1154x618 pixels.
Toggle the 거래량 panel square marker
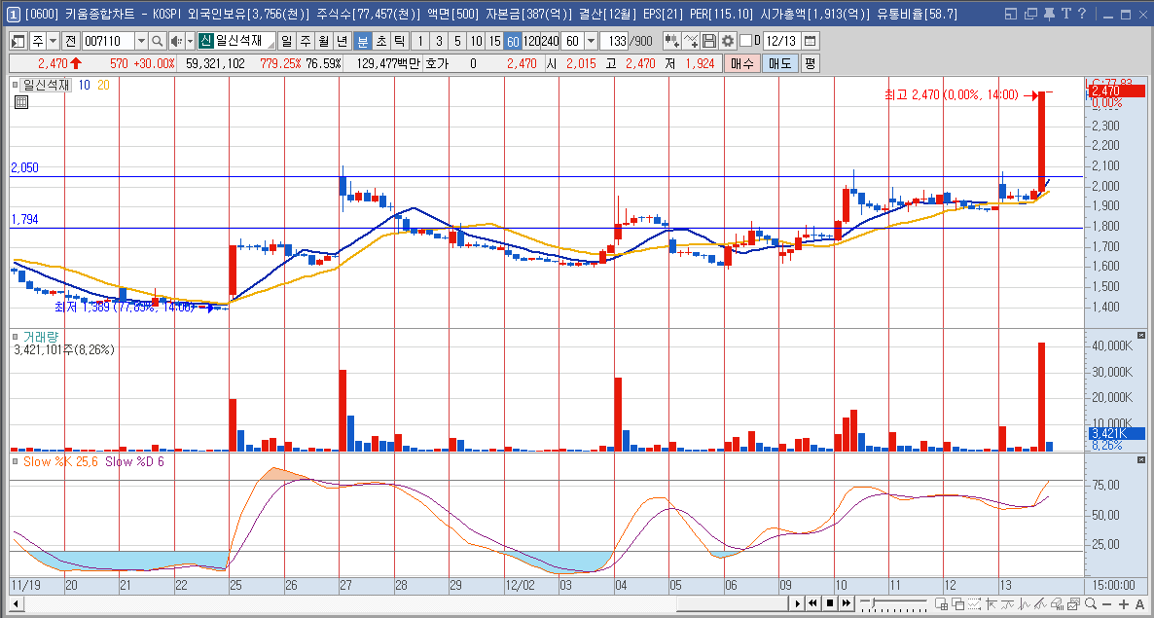pos(16,336)
